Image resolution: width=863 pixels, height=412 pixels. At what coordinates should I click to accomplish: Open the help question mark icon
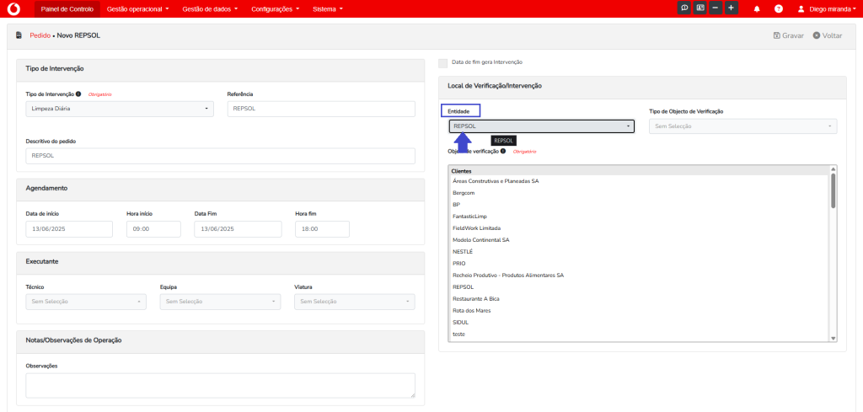point(779,8)
